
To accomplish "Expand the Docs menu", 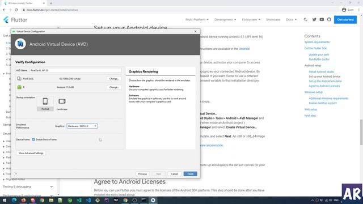I will click(x=291, y=20).
